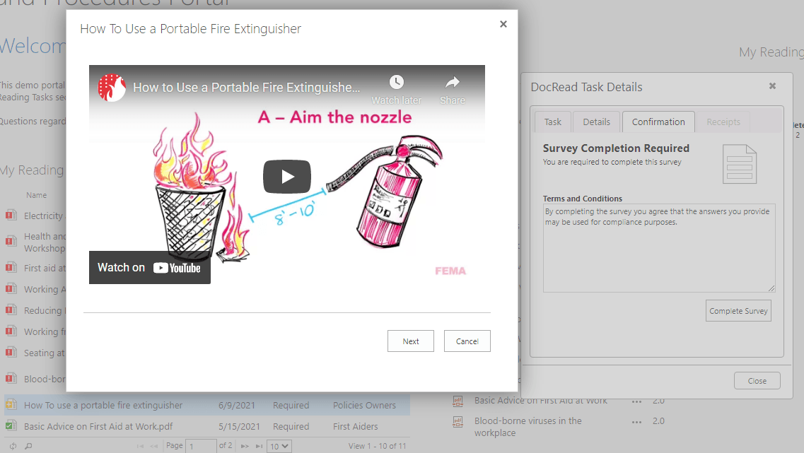This screenshot has width=804, height=453.
Task: Click Cancel in the video dialog
Action: coord(467,341)
